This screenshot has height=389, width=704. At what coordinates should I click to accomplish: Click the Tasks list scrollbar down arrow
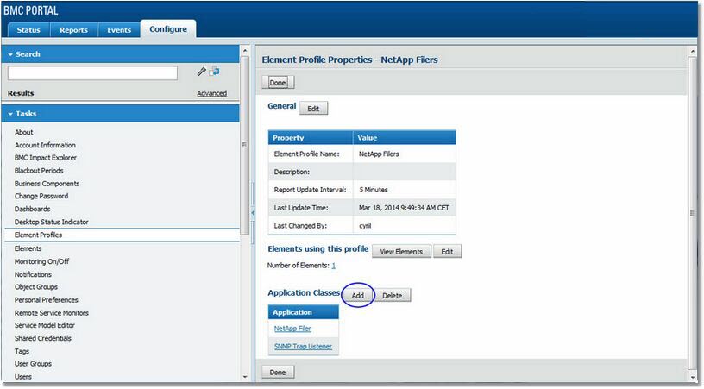pyautogui.click(x=245, y=376)
